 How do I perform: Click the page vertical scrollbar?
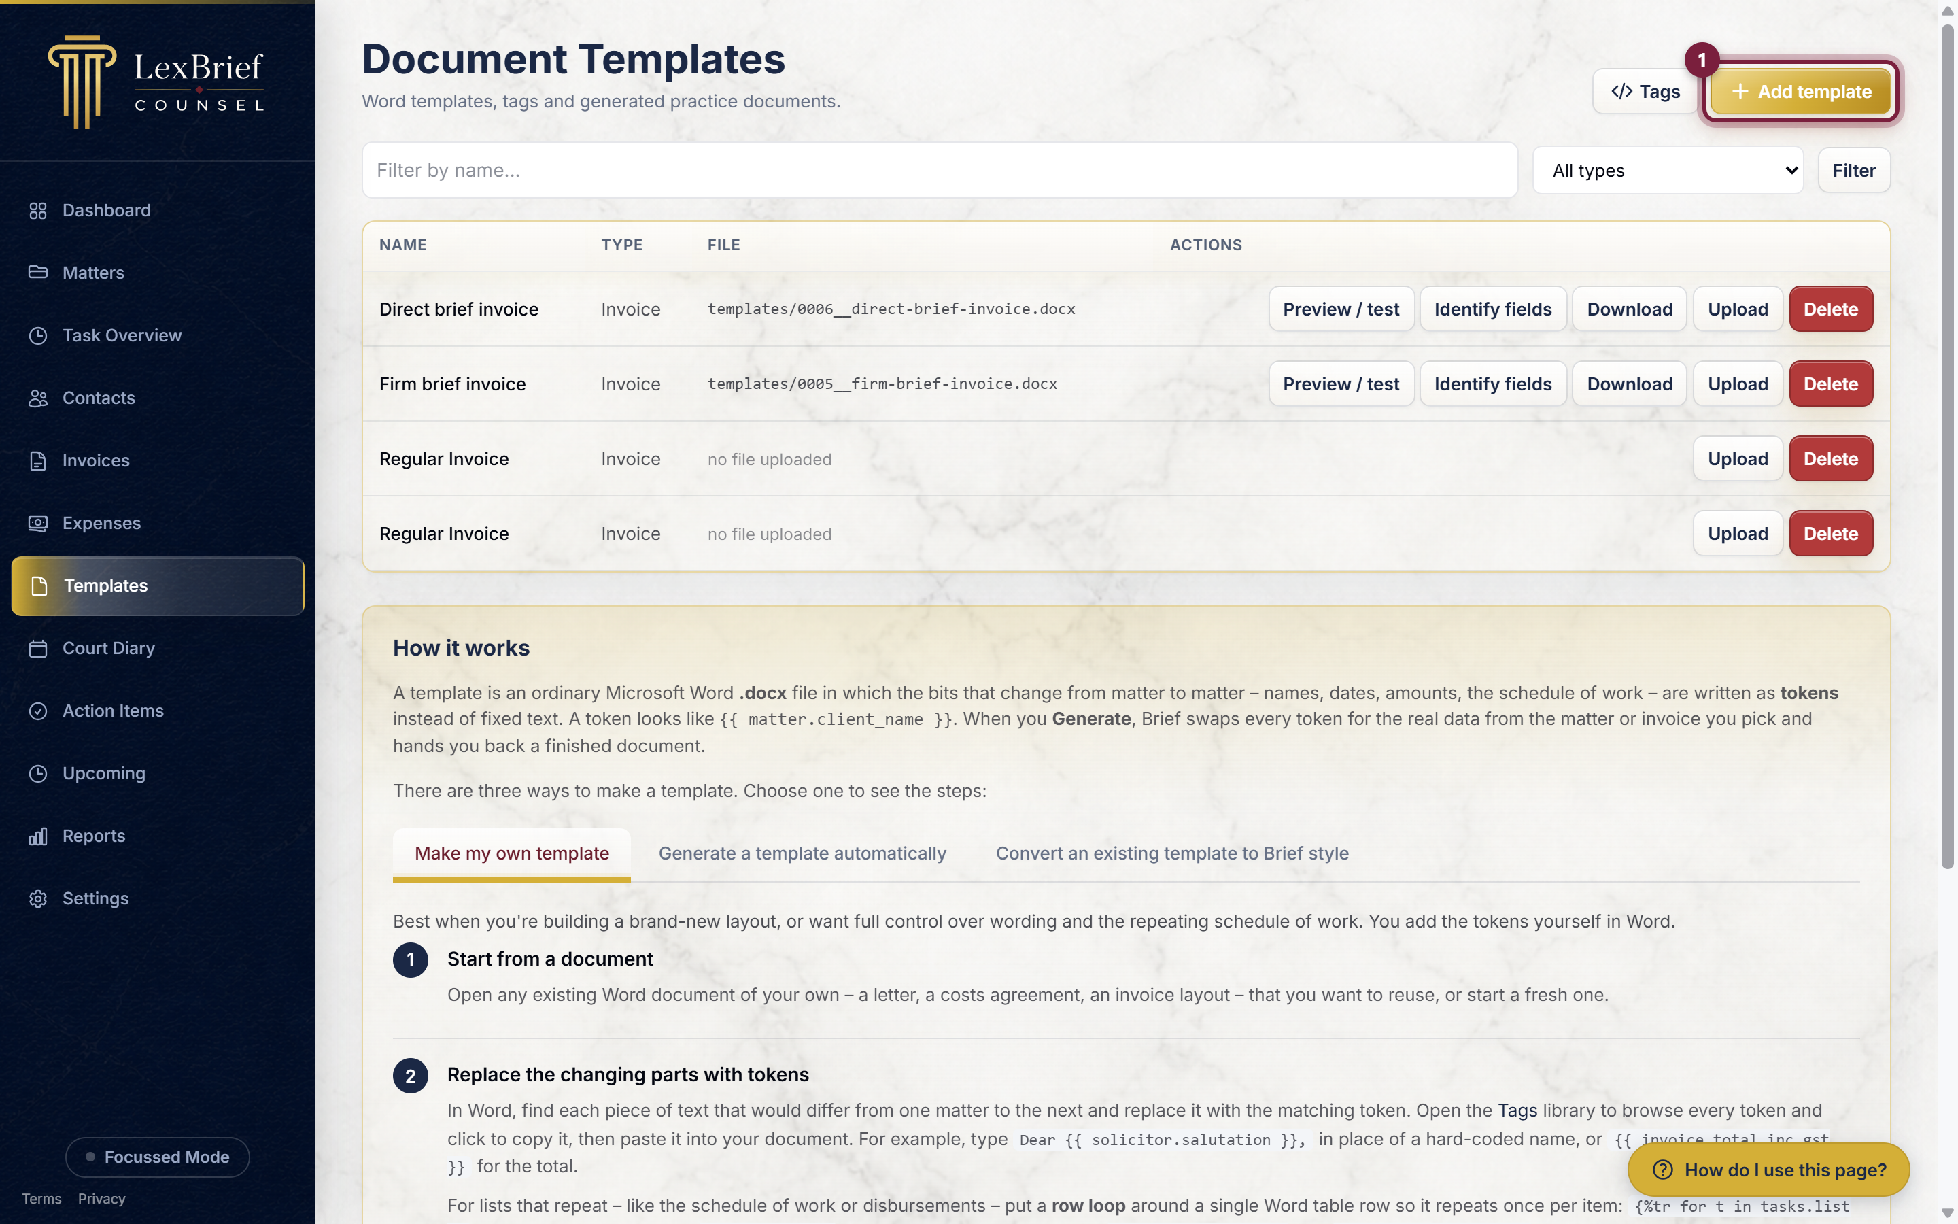coord(1948,445)
